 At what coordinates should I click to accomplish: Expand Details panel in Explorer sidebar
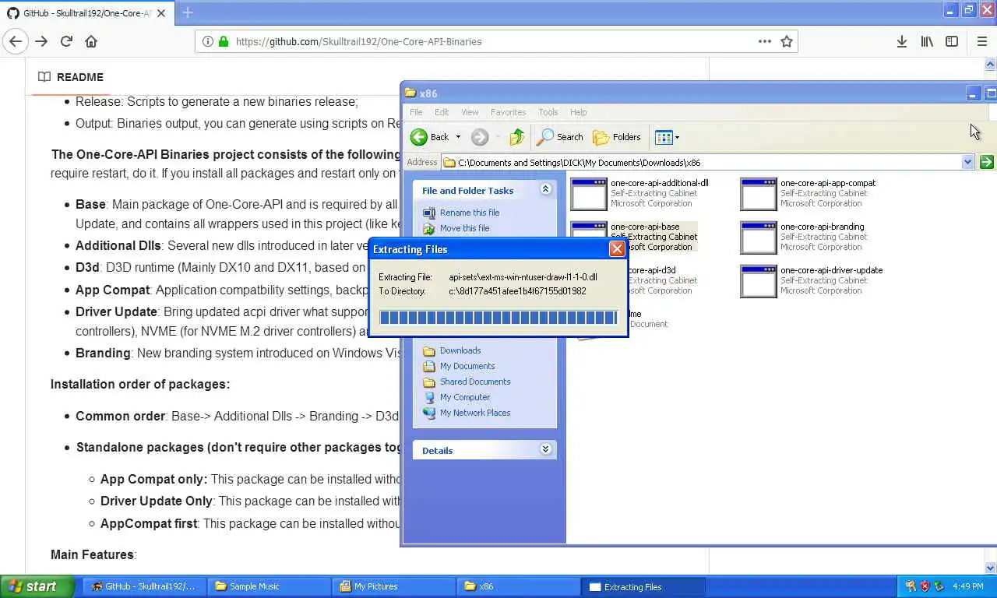545,449
